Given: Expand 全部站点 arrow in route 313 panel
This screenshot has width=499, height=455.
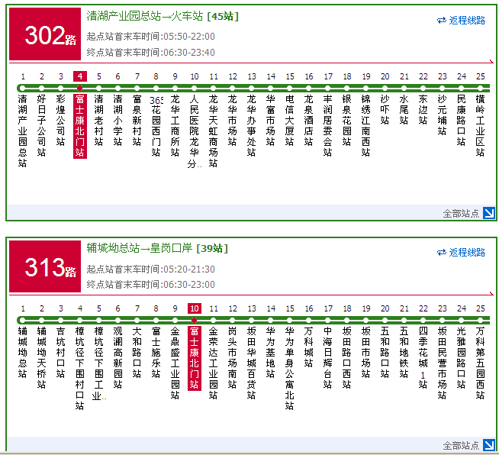Looking at the screenshot, I should pyautogui.click(x=489, y=445).
